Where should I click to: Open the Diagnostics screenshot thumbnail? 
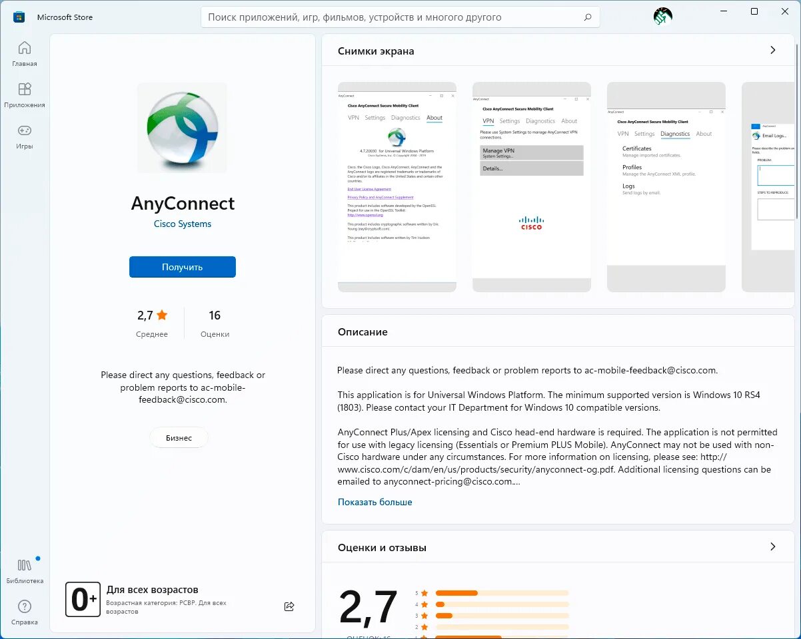tap(666, 187)
